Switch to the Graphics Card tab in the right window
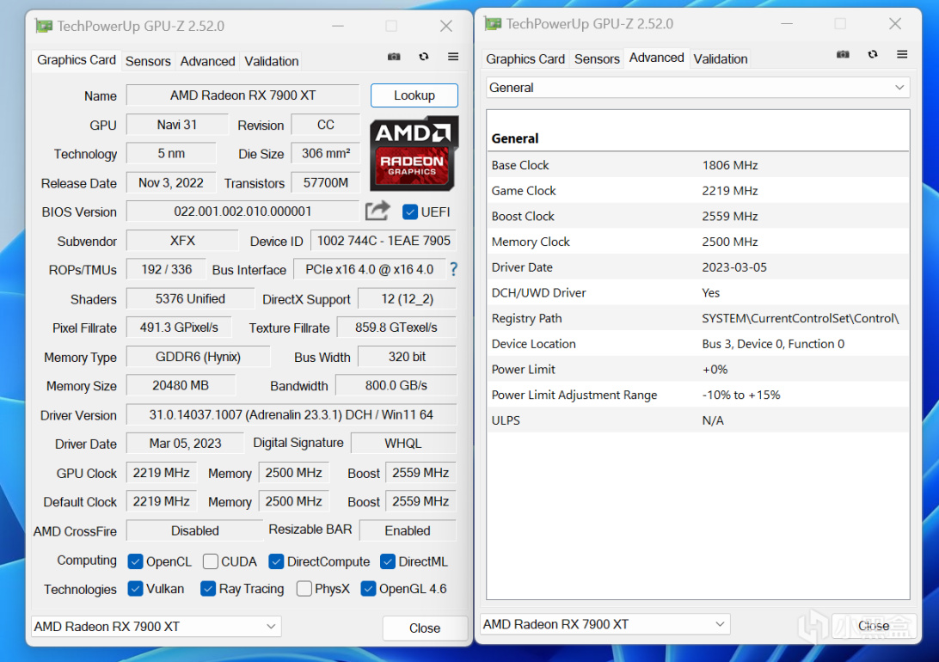The width and height of the screenshot is (939, 662). pos(525,58)
